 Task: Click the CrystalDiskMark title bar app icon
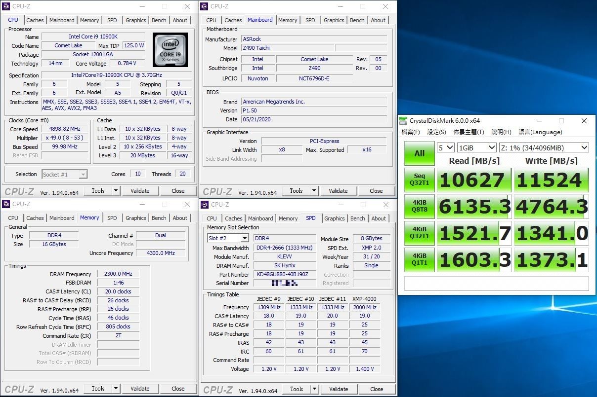[x=404, y=121]
